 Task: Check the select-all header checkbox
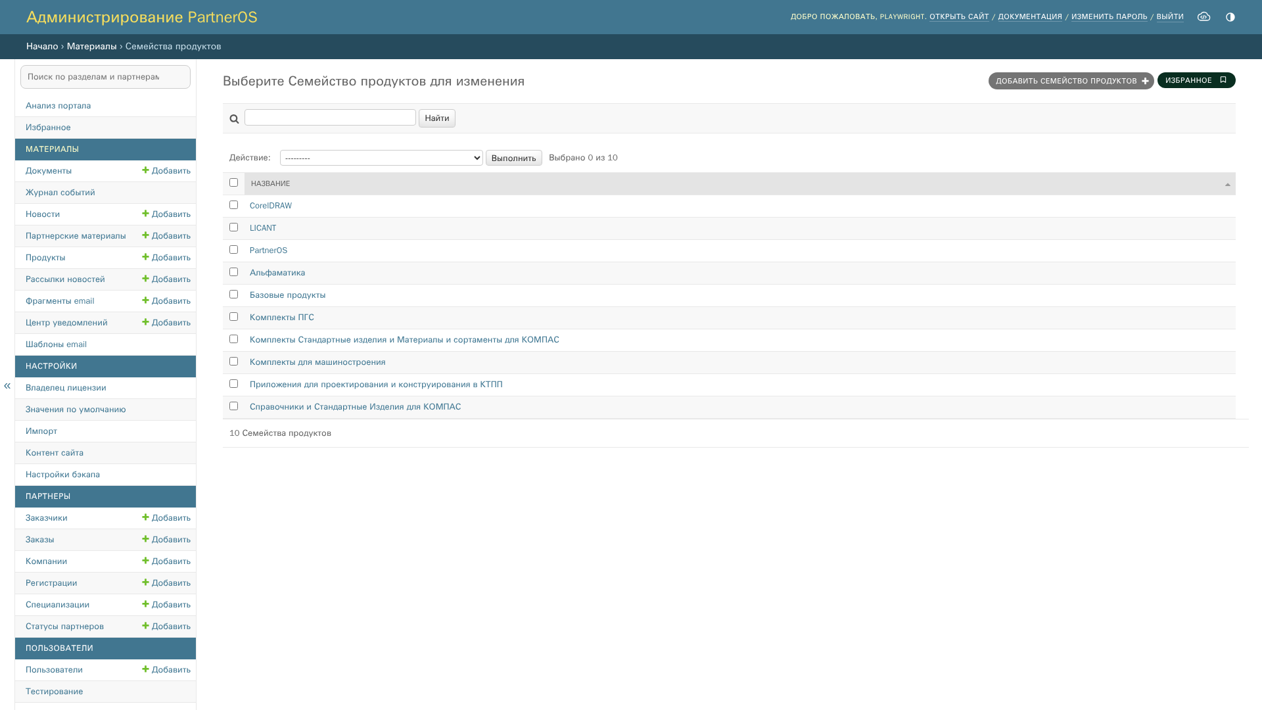click(233, 183)
